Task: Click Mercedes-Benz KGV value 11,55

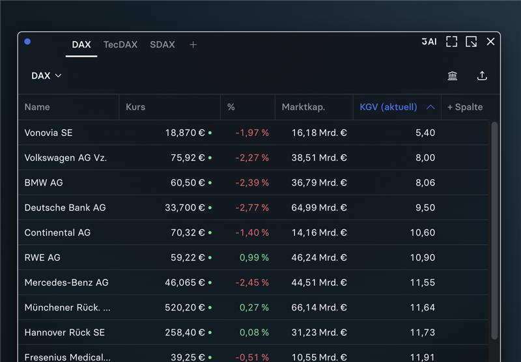Action: click(423, 283)
